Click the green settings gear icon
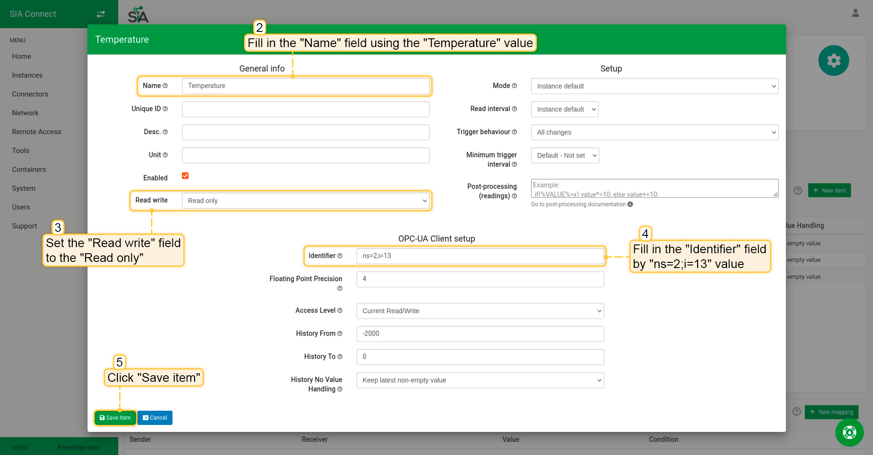Image resolution: width=873 pixels, height=455 pixels. 833,61
